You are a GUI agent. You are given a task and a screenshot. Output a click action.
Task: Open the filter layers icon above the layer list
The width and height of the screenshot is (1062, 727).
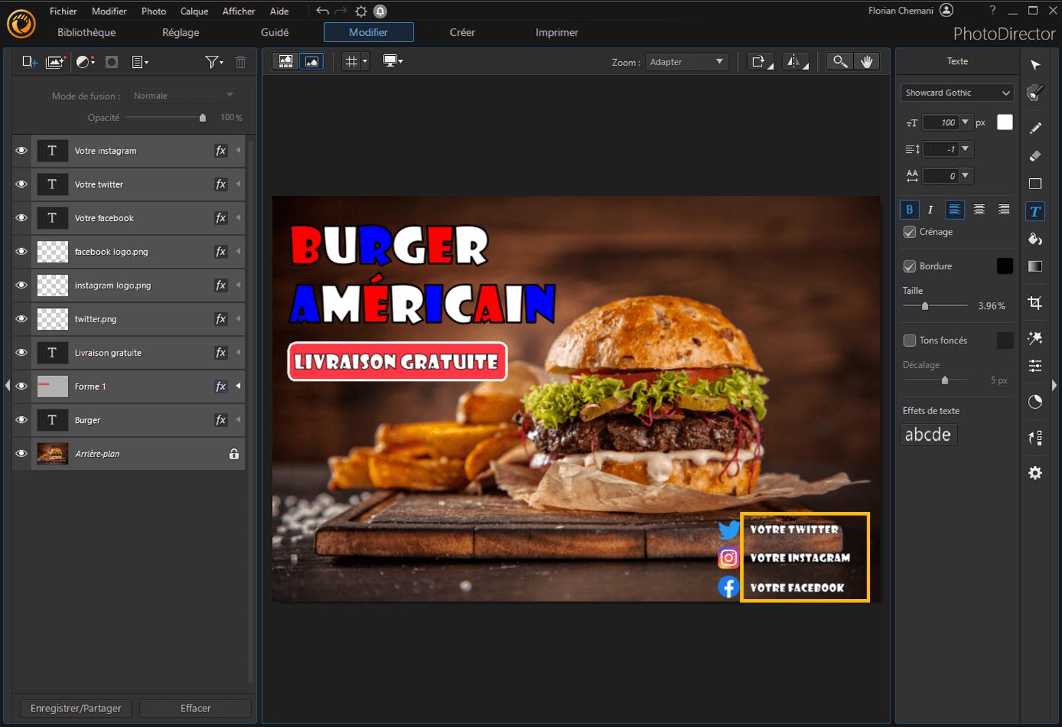212,61
